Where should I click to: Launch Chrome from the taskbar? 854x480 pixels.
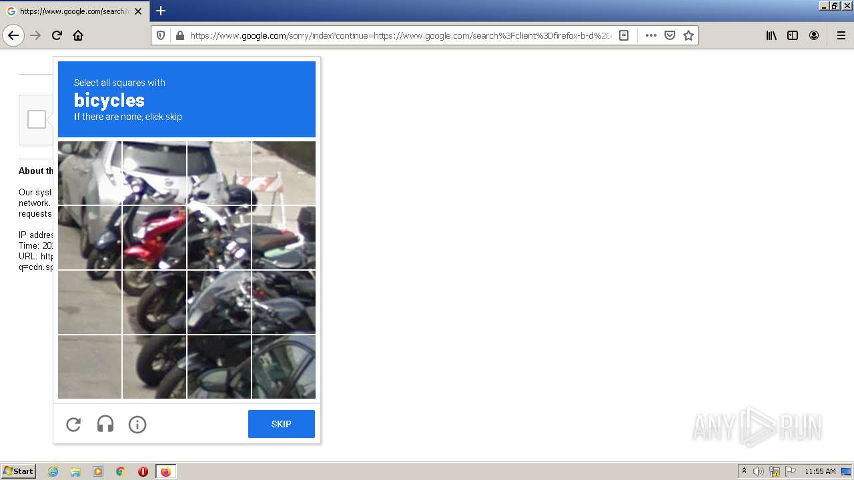tap(121, 471)
